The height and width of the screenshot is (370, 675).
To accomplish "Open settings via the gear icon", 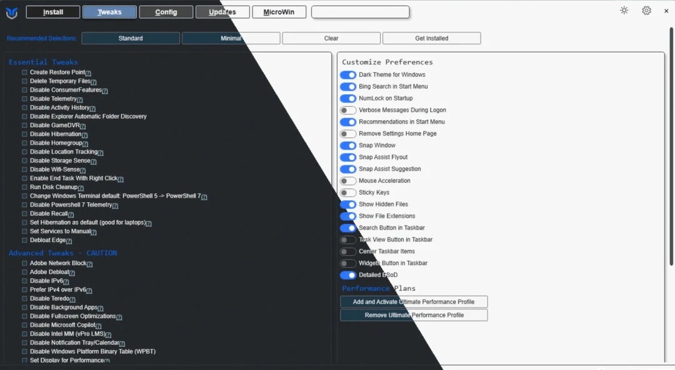I will click(x=646, y=11).
